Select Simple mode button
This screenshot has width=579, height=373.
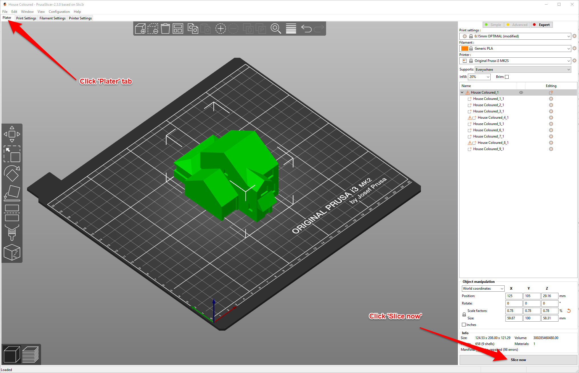tap(493, 25)
